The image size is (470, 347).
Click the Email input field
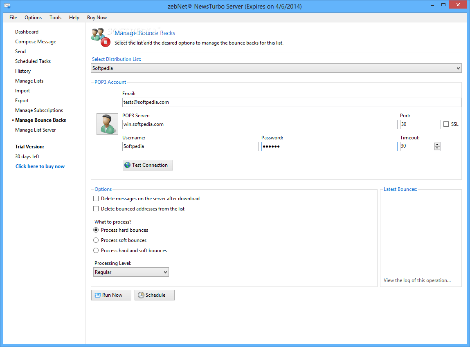[x=292, y=102]
